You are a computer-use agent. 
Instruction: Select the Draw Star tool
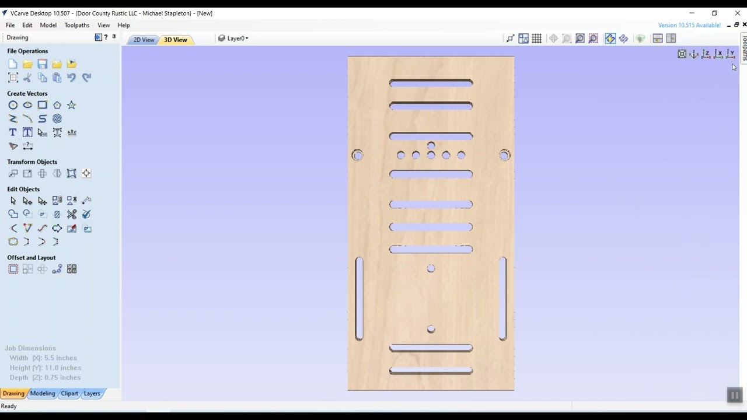coord(71,105)
